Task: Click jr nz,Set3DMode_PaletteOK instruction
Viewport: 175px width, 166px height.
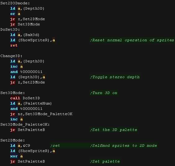Action: 41,114
